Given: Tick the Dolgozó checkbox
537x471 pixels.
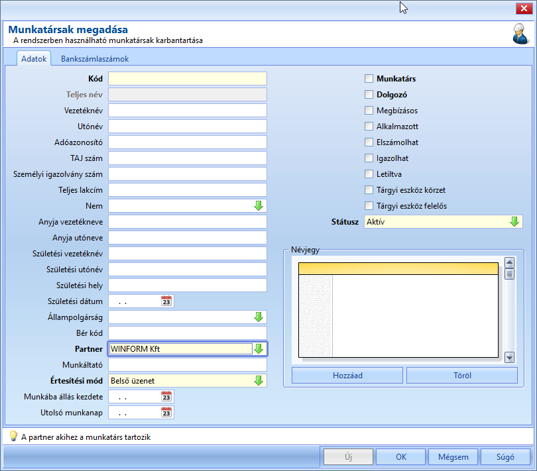Looking at the screenshot, I should click(x=369, y=95).
